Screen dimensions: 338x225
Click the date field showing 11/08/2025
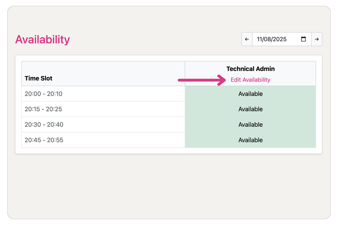pos(282,39)
